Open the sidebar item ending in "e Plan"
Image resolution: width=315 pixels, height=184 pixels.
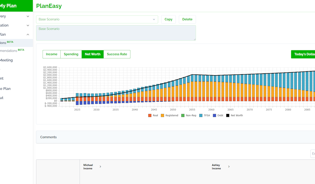[6, 89]
